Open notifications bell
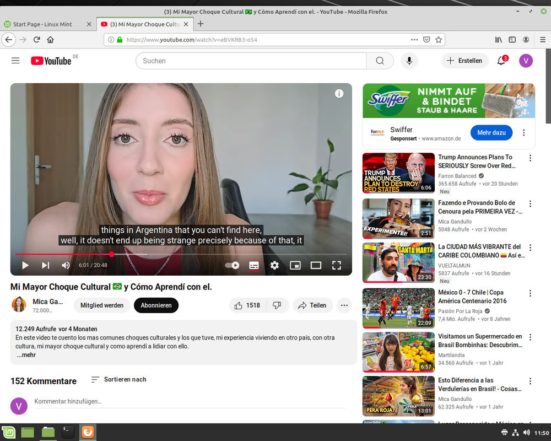 501,61
